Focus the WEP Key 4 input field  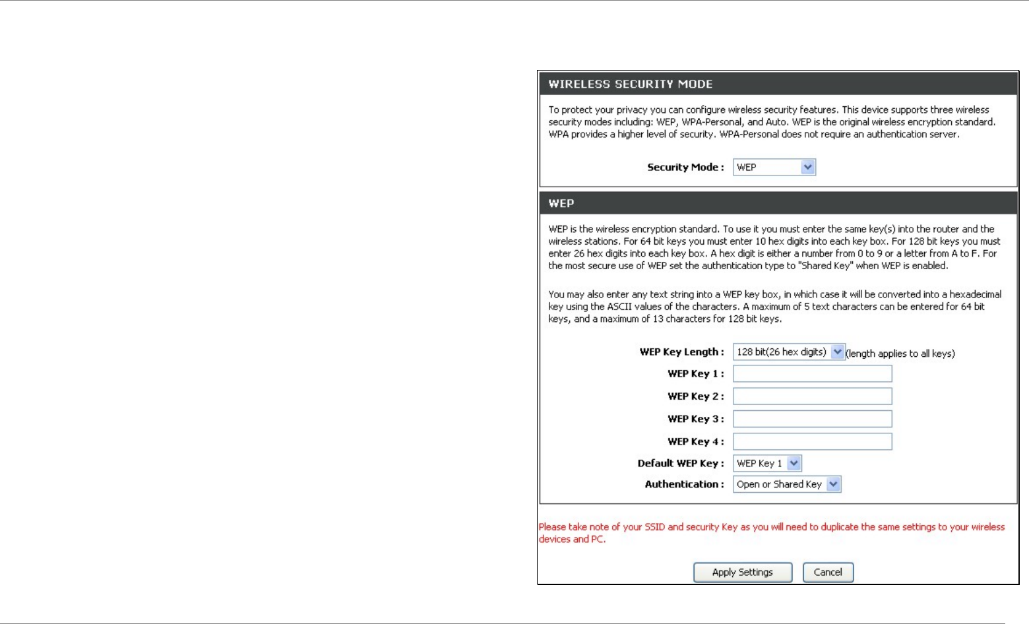coord(813,442)
